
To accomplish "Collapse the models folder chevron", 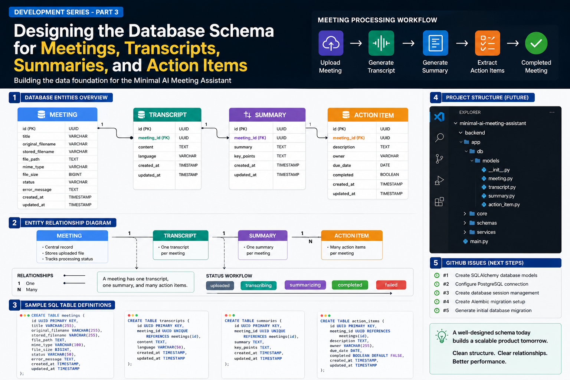I will [x=472, y=161].
